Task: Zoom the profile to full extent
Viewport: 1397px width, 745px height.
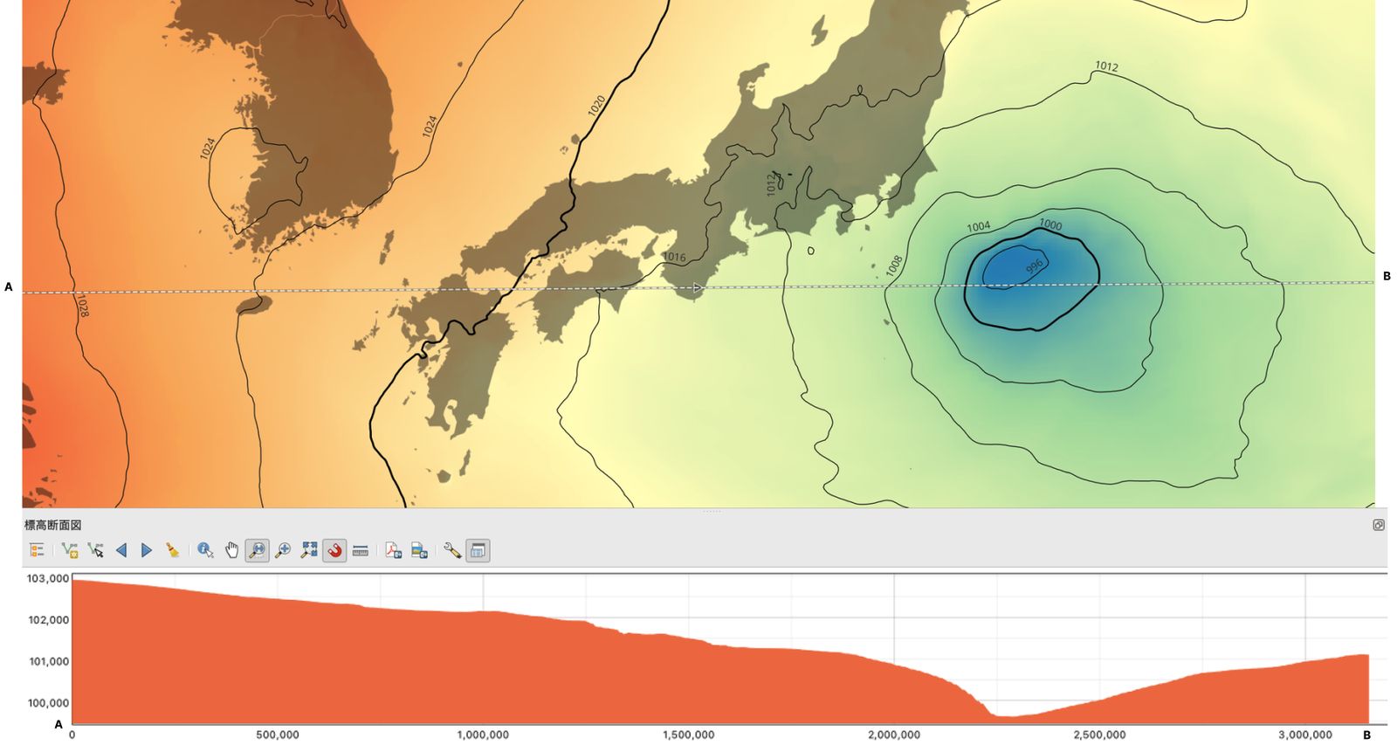Action: click(x=309, y=550)
